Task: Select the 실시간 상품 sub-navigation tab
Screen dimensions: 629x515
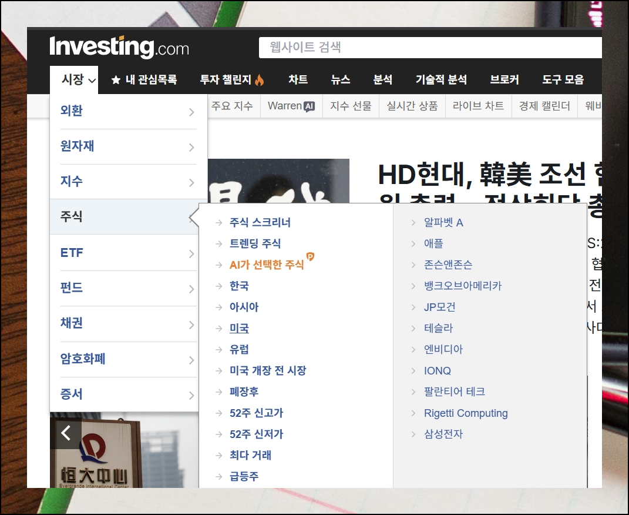Action: (412, 106)
